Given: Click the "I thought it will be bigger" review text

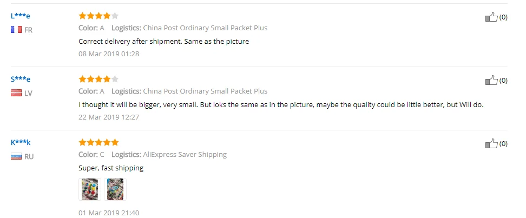Looking at the screenshot, I should pyautogui.click(x=281, y=104).
